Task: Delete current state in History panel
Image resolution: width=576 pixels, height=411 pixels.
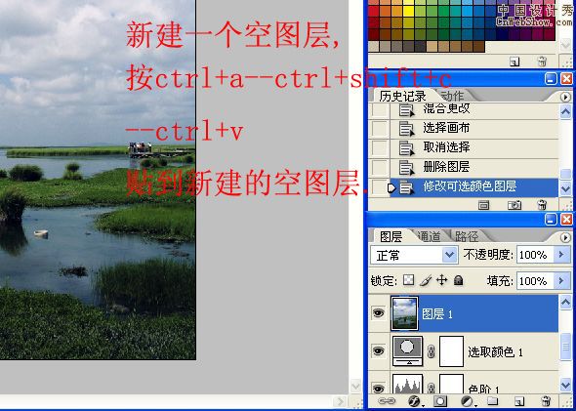Action: tap(542, 205)
